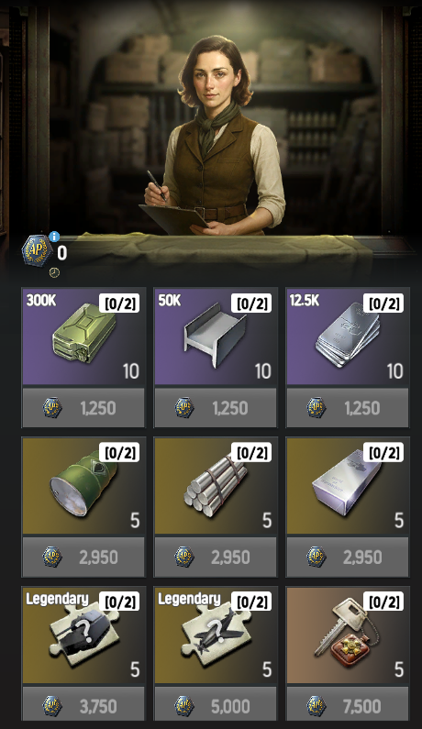Purchase tank puzzle for 3,750 AP
The width and height of the screenshot is (422, 729).
pos(83,706)
